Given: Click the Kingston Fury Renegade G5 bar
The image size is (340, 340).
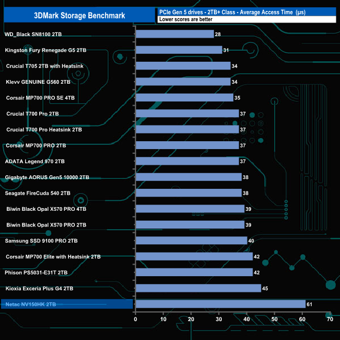Looking at the screenshot, I should (179, 50).
